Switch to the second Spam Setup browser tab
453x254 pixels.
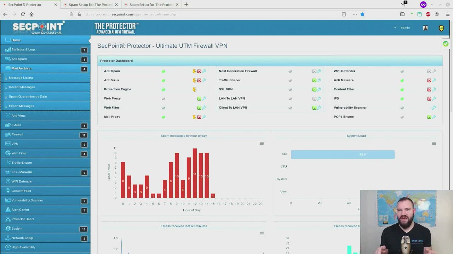tap(151, 5)
